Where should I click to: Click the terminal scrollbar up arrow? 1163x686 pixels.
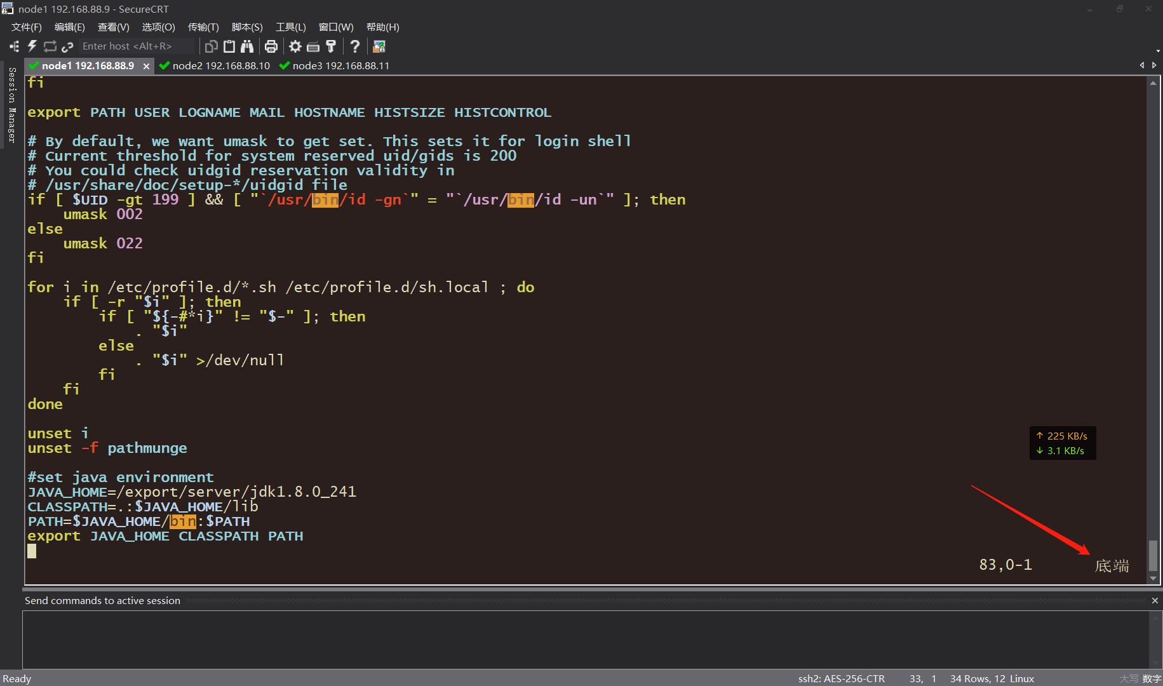[1153, 83]
